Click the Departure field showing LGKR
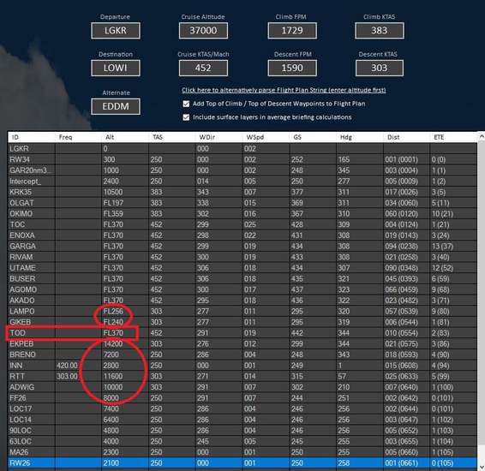485x471 pixels. [x=116, y=31]
